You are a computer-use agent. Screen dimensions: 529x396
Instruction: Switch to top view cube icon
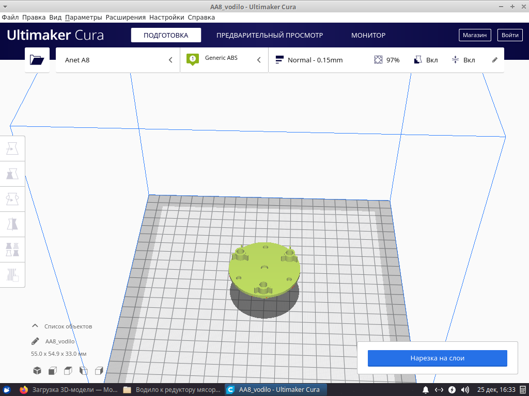[x=68, y=371]
